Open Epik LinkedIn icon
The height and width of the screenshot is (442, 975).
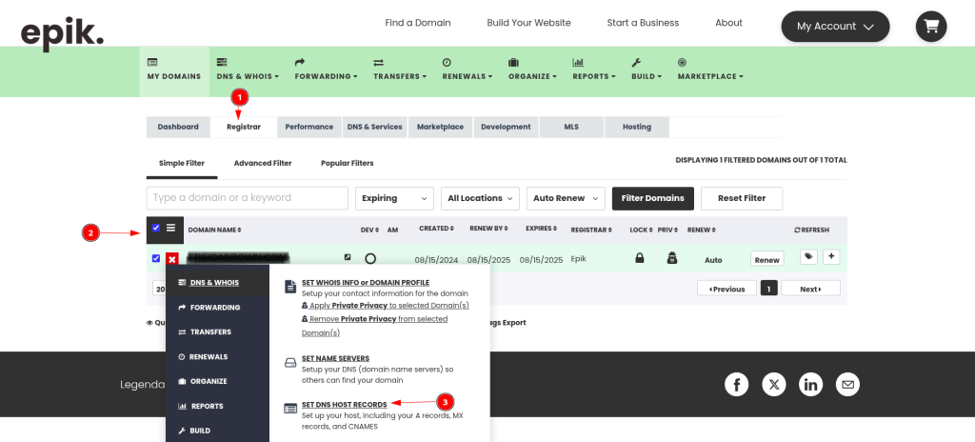coord(811,384)
